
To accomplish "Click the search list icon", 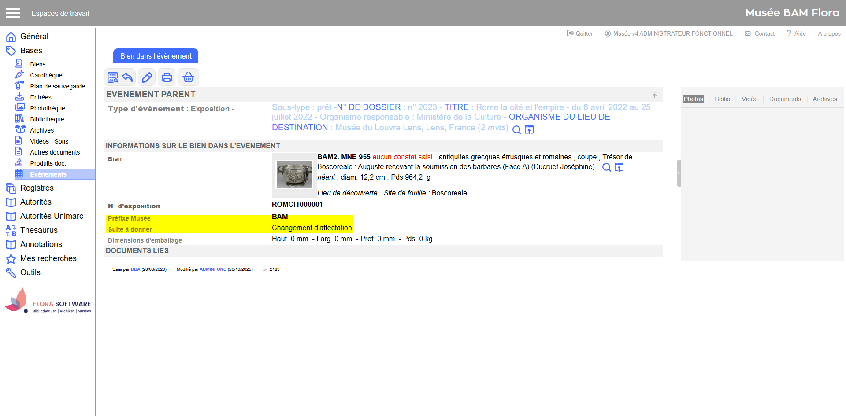I will (x=113, y=77).
